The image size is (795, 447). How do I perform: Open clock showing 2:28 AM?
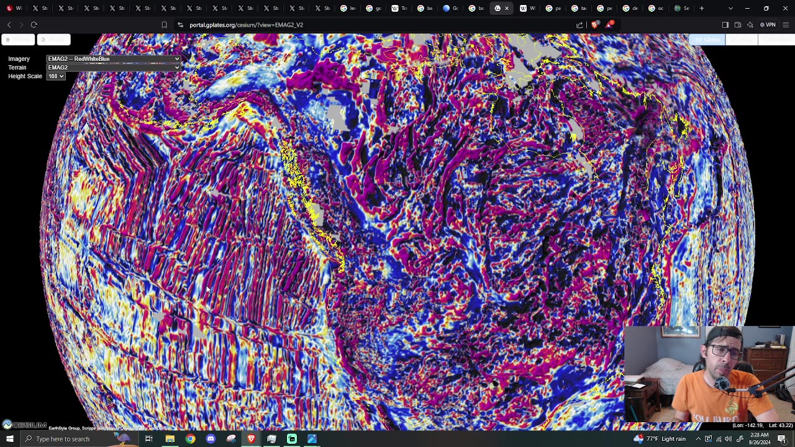click(758, 439)
